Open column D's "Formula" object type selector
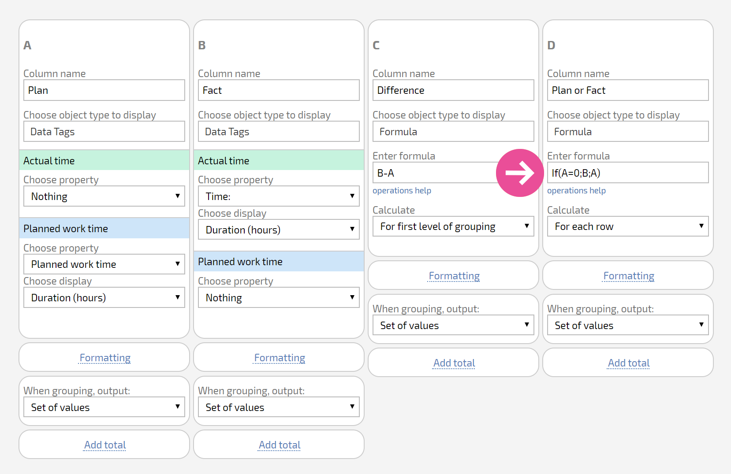Screen dimensions: 731x474 [x=628, y=131]
